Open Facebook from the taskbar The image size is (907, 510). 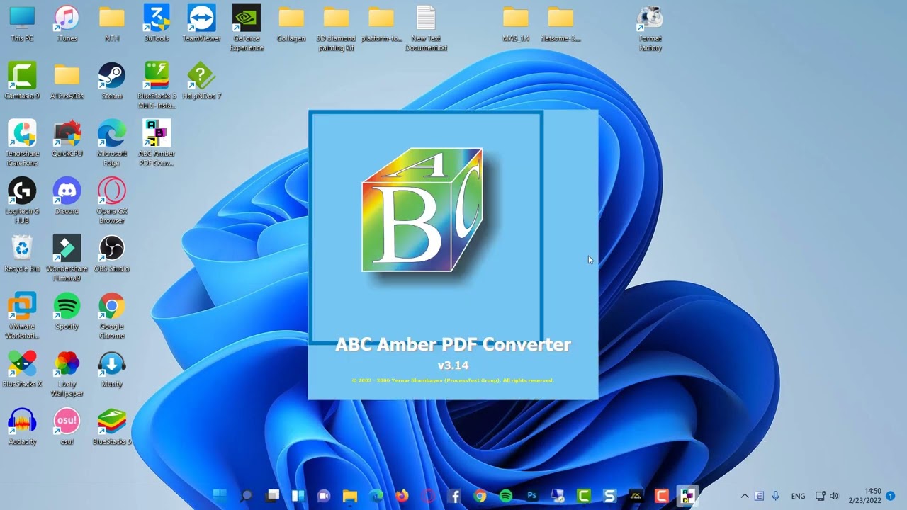[x=454, y=496]
